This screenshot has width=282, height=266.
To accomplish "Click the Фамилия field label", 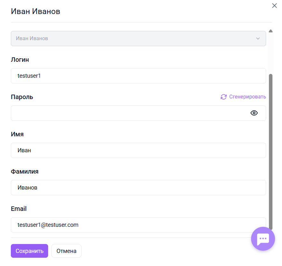I will tap(25, 171).
